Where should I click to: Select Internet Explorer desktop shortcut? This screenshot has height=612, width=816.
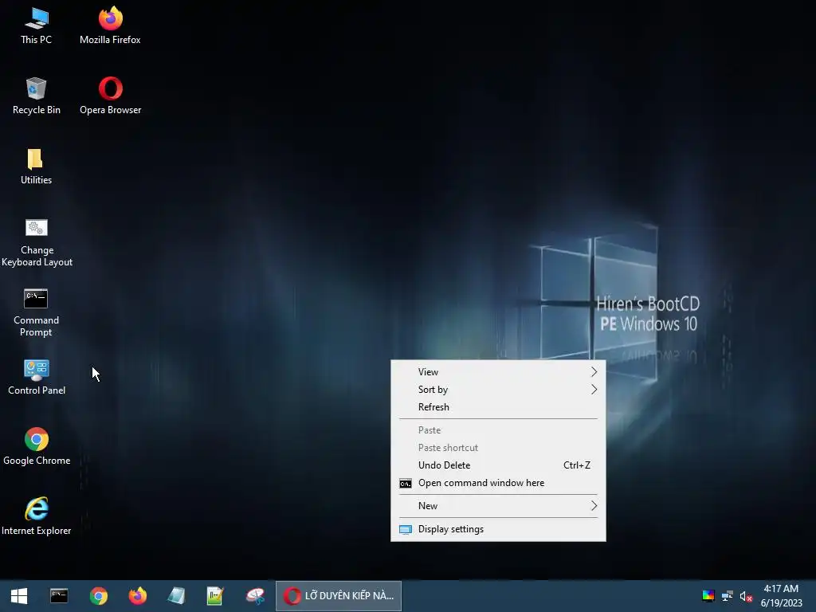coord(37,516)
